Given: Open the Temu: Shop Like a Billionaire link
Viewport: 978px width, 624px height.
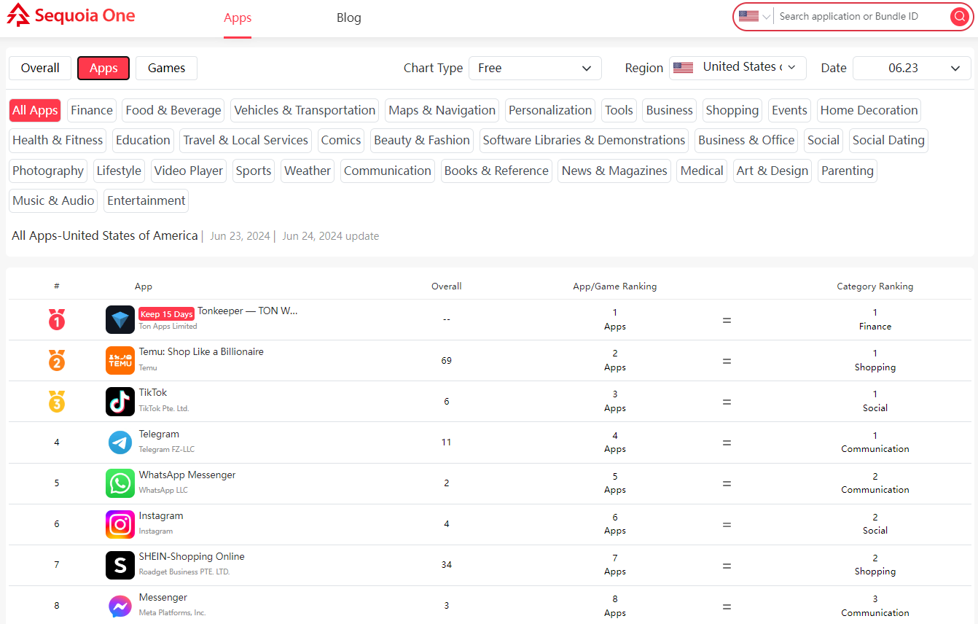Looking at the screenshot, I should [x=200, y=351].
